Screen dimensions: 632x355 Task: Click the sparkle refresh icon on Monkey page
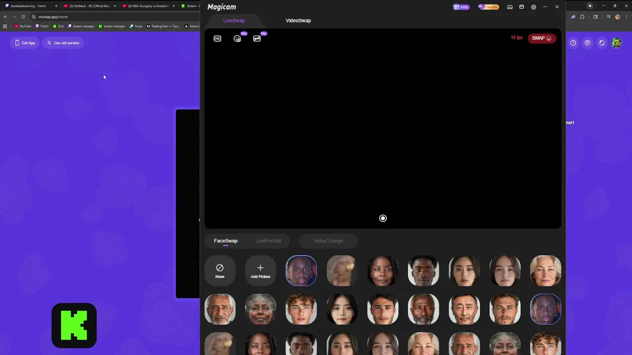602,43
